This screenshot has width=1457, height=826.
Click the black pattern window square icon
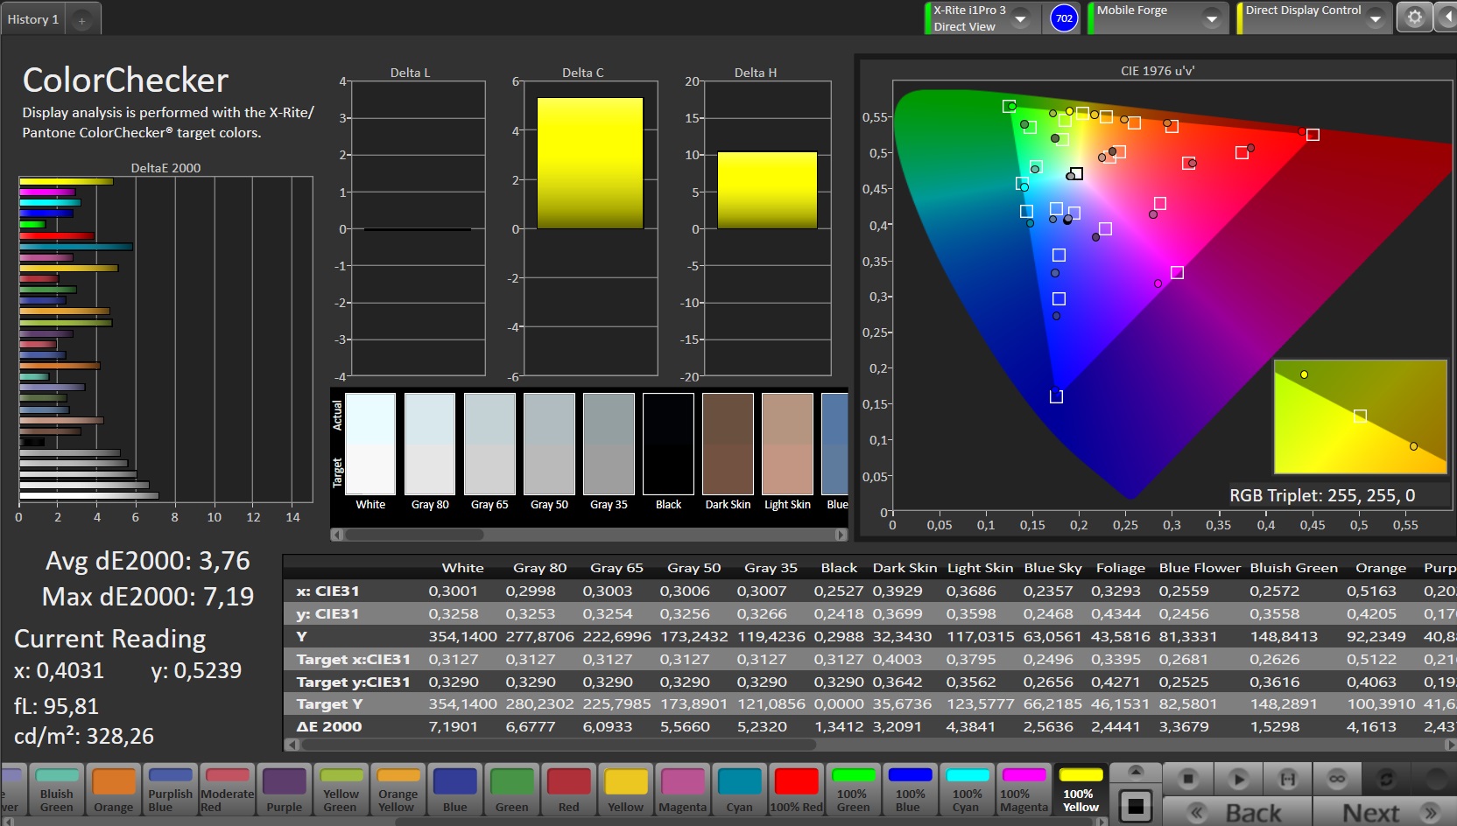pyautogui.click(x=1136, y=807)
